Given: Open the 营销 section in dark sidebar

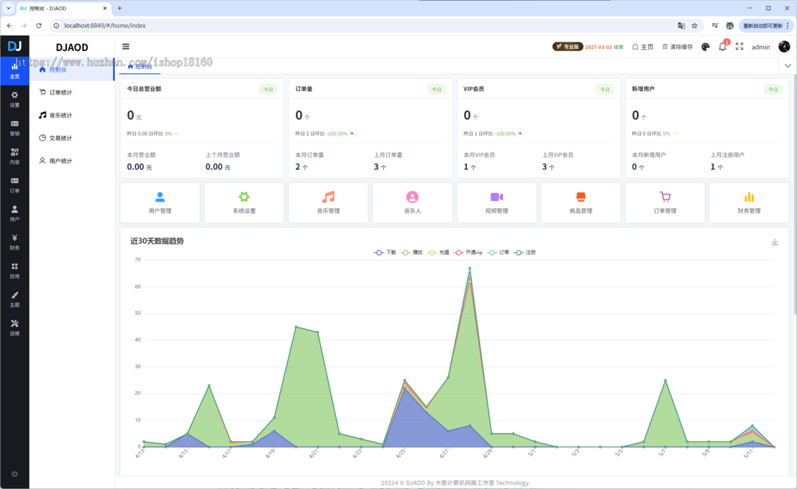Looking at the screenshot, I should 15,127.
